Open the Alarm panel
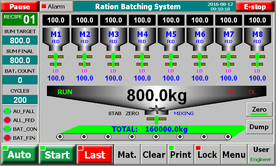This screenshot has height=166, width=276. point(56,6)
